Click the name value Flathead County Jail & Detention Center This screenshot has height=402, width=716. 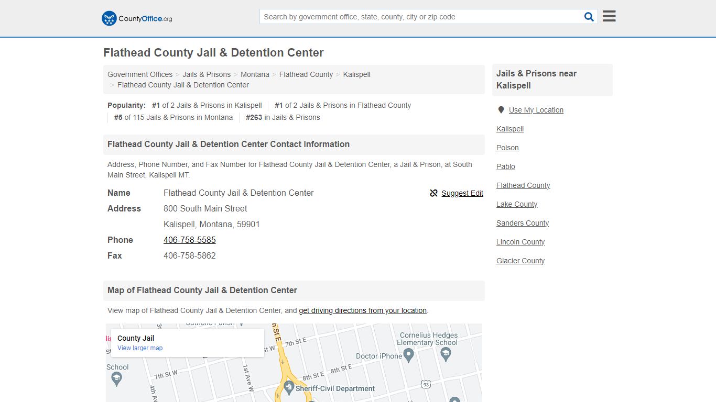coord(238,193)
